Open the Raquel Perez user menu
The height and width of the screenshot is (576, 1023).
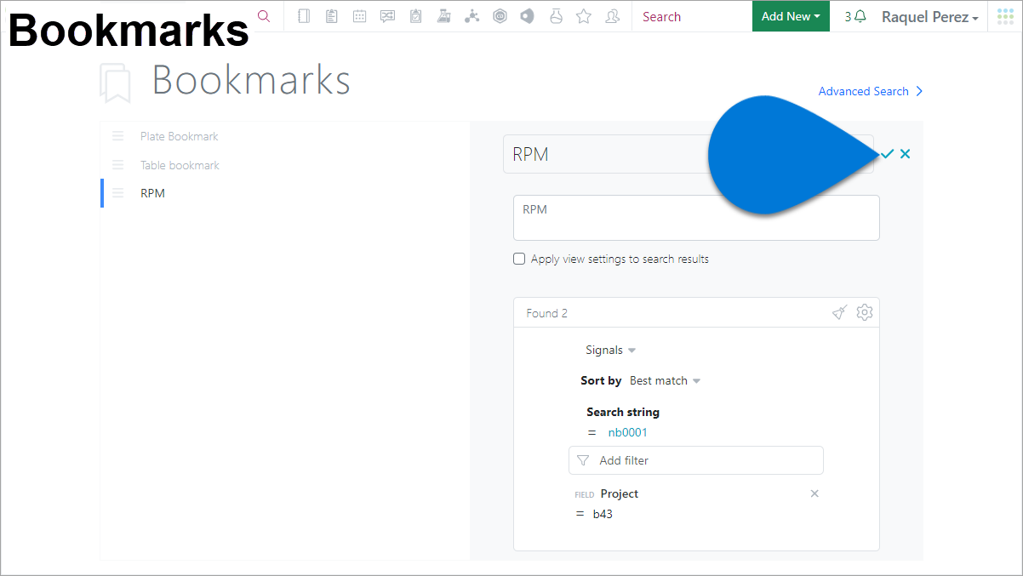[929, 17]
